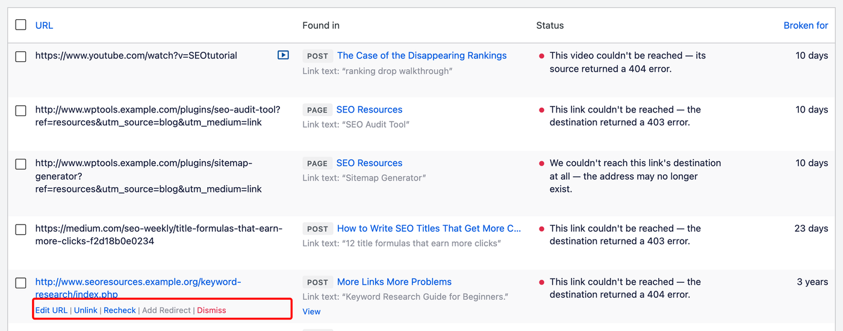Click the PAGE badge in the SEO Audit Tool row
This screenshot has height=331, width=843.
[x=317, y=110]
